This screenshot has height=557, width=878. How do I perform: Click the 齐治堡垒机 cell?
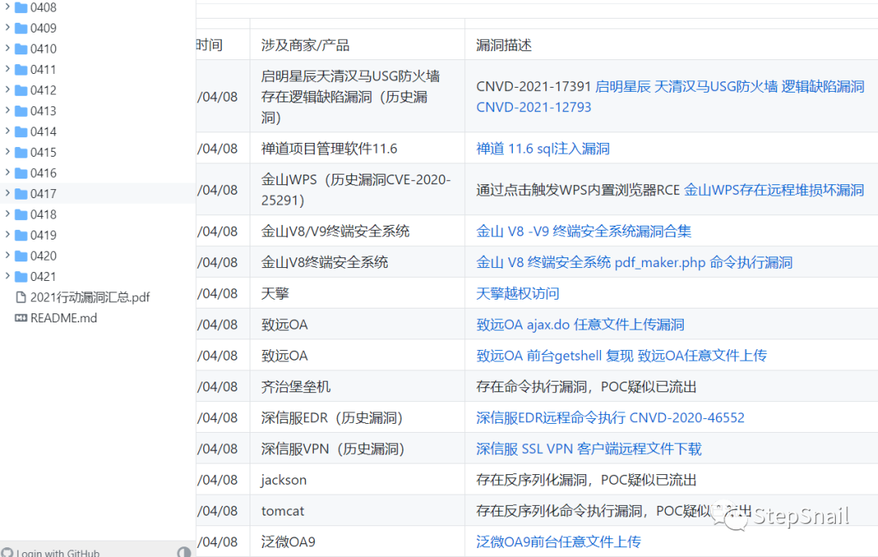296,386
